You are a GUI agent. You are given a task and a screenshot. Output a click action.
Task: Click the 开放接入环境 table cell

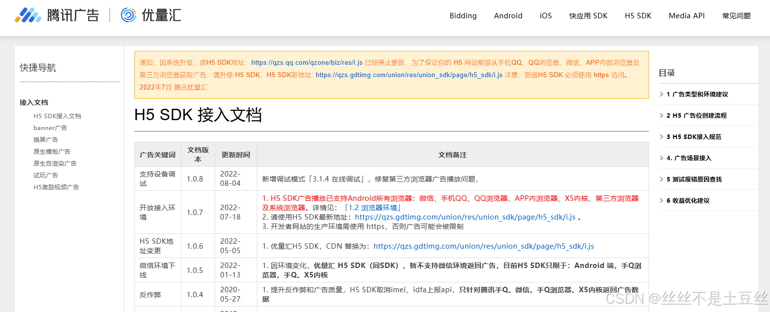point(158,213)
